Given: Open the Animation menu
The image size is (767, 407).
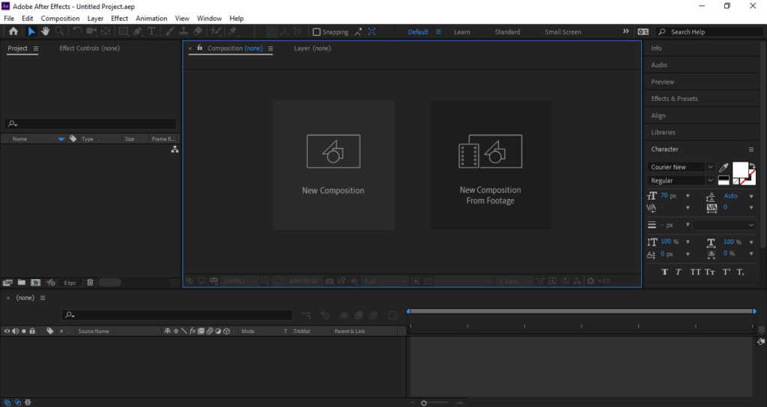Looking at the screenshot, I should 151,18.
